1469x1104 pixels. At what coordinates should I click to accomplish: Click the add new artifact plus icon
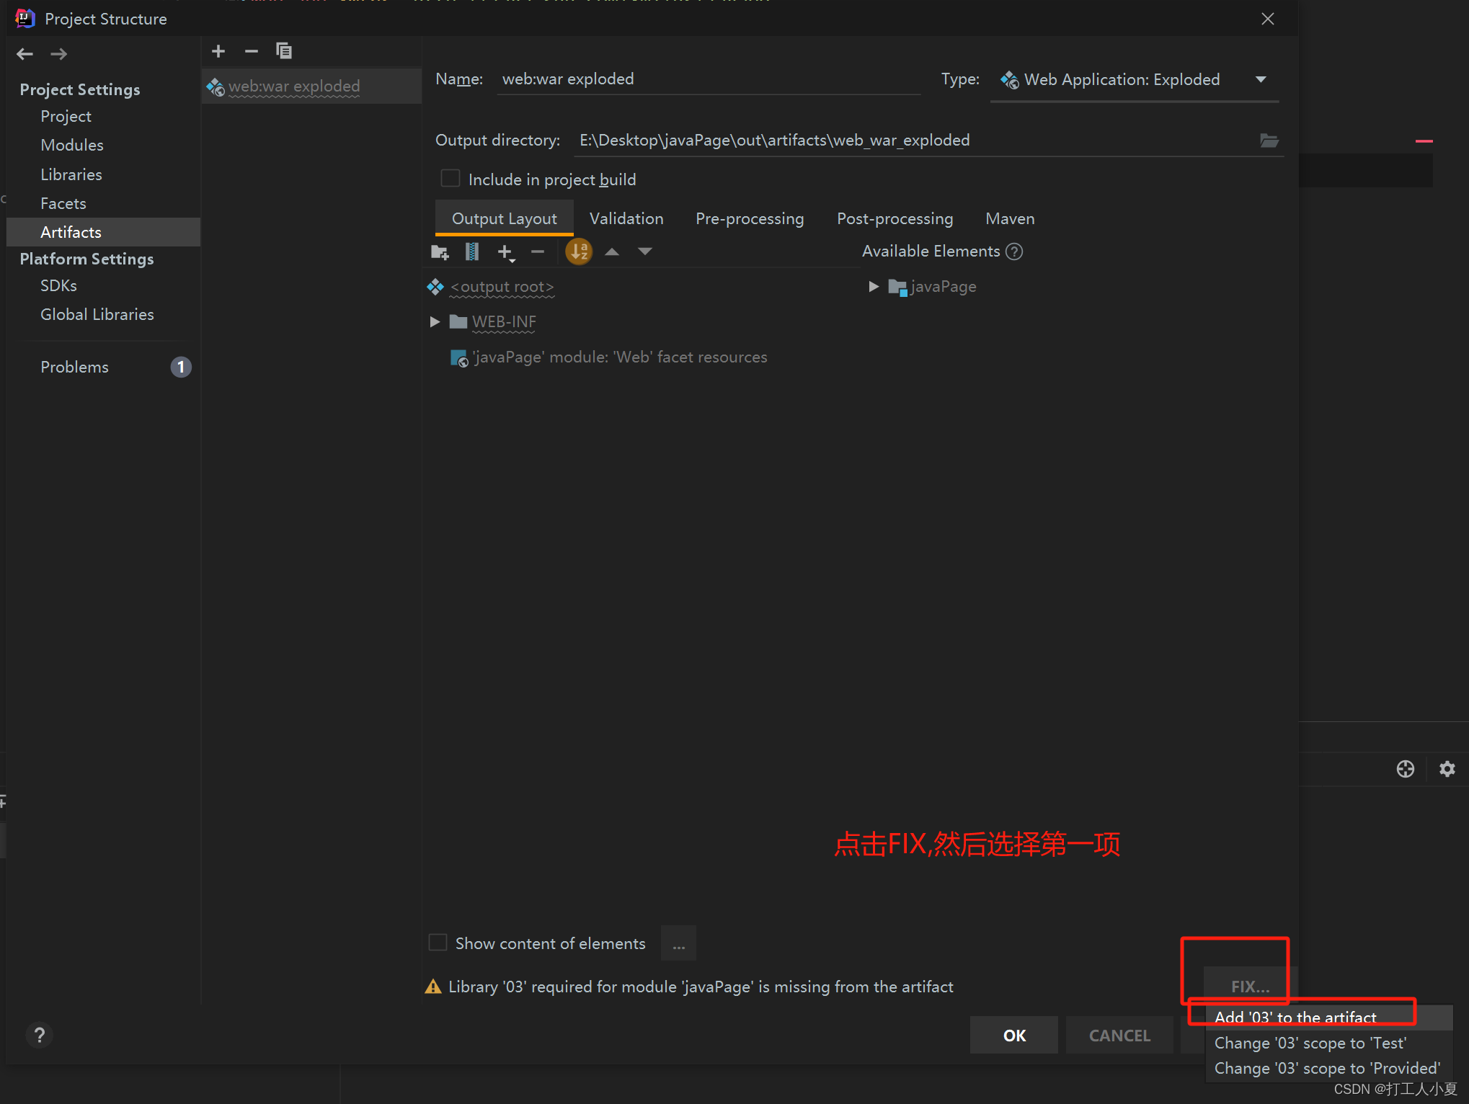click(x=218, y=51)
